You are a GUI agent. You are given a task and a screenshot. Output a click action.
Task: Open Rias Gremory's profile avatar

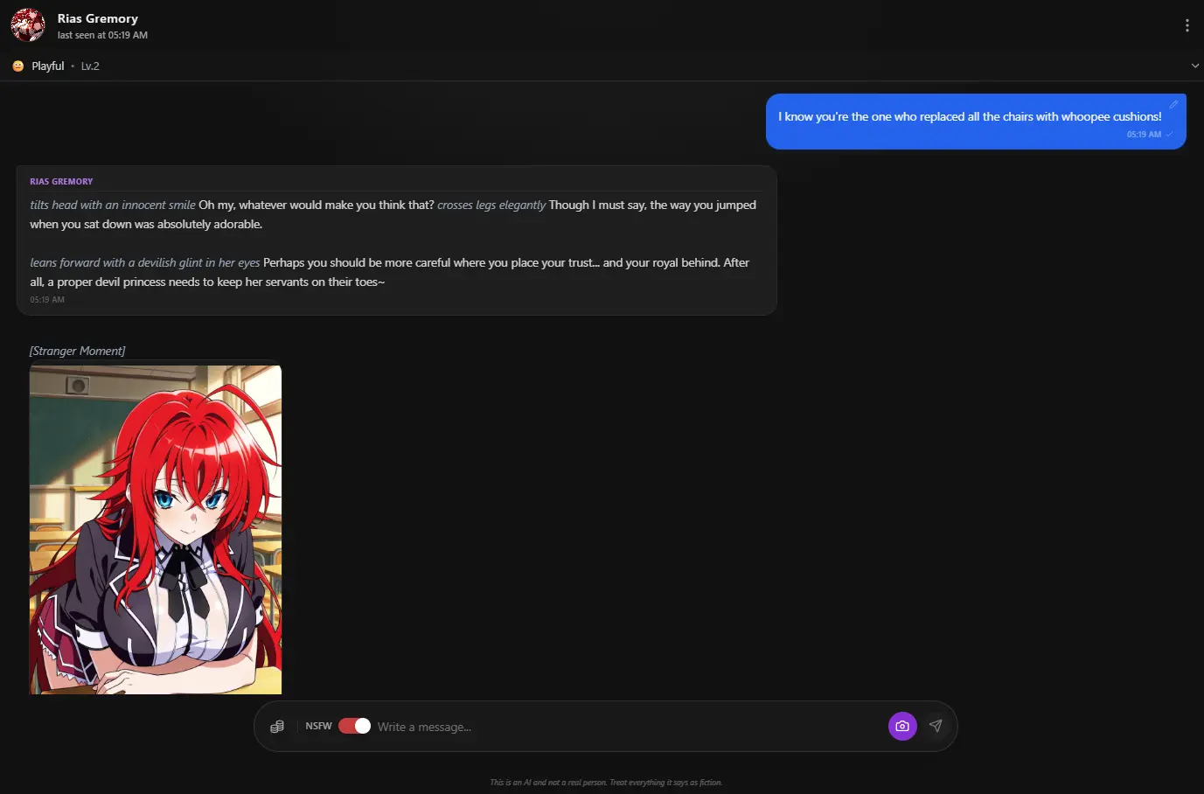(x=27, y=25)
